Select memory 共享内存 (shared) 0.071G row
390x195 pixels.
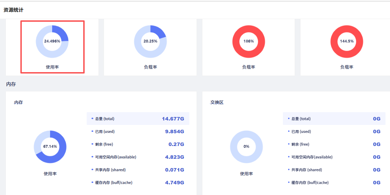click(138, 170)
